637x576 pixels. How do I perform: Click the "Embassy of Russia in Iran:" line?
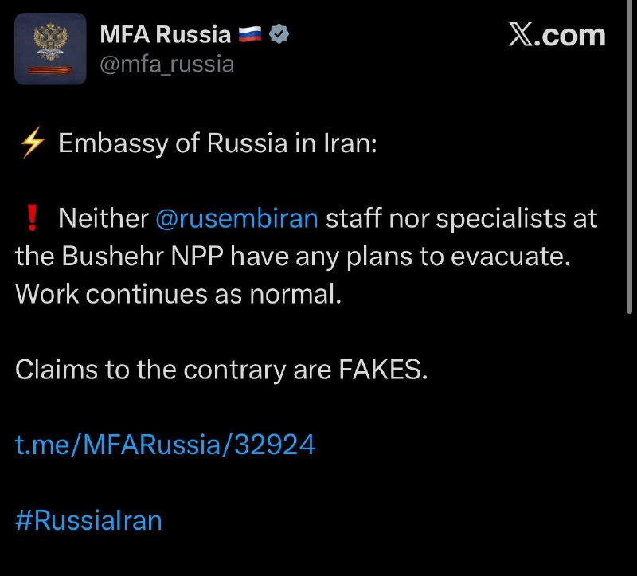217,143
